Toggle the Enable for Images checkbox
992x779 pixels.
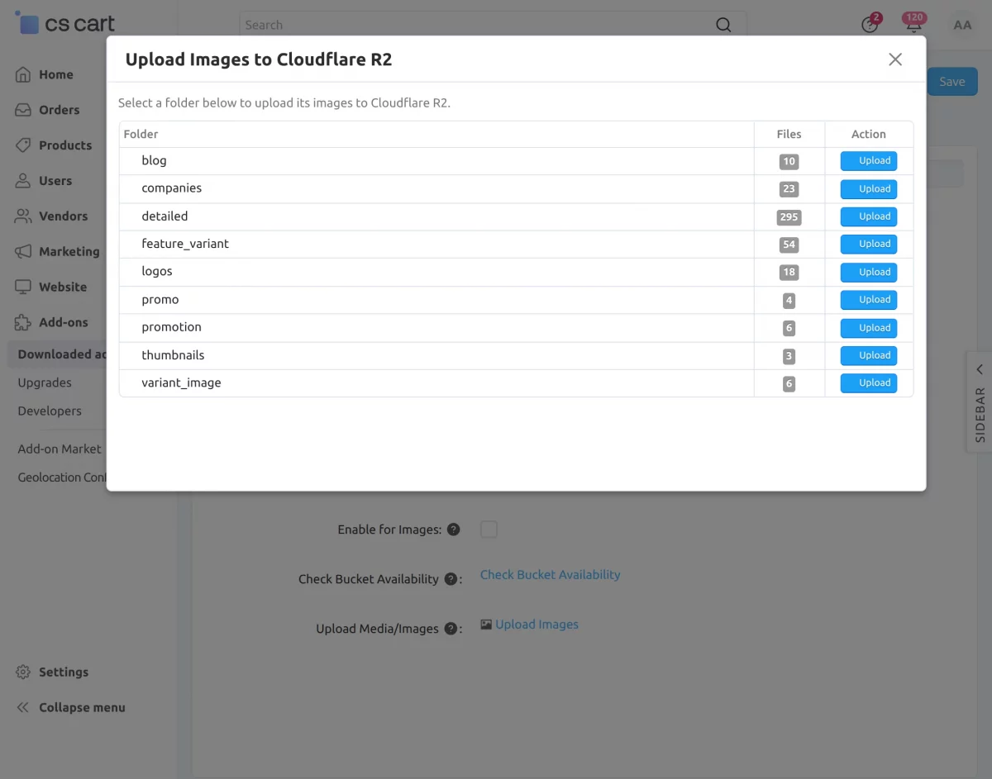point(489,530)
